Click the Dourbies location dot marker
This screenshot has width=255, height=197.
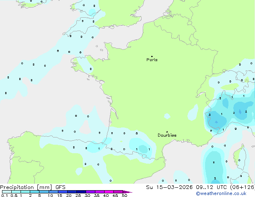click(x=167, y=132)
